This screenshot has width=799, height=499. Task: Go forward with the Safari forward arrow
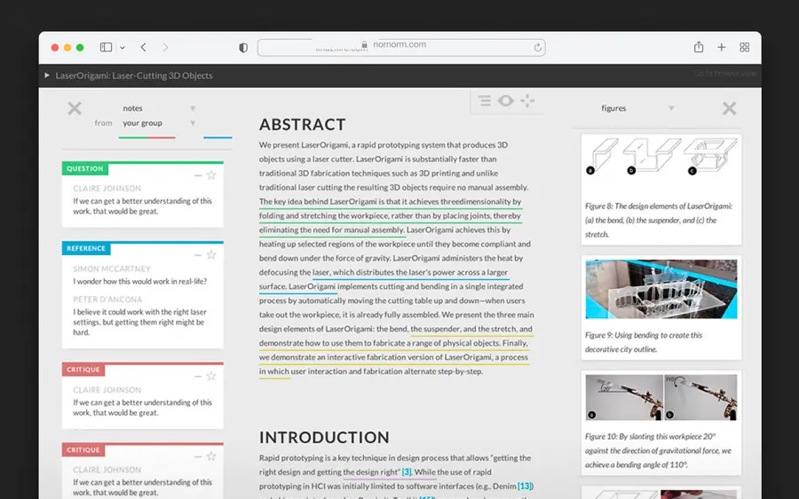coord(165,47)
